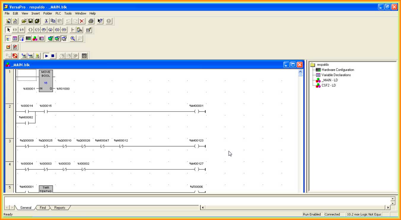Select Variable Declarations in the tree

point(336,75)
